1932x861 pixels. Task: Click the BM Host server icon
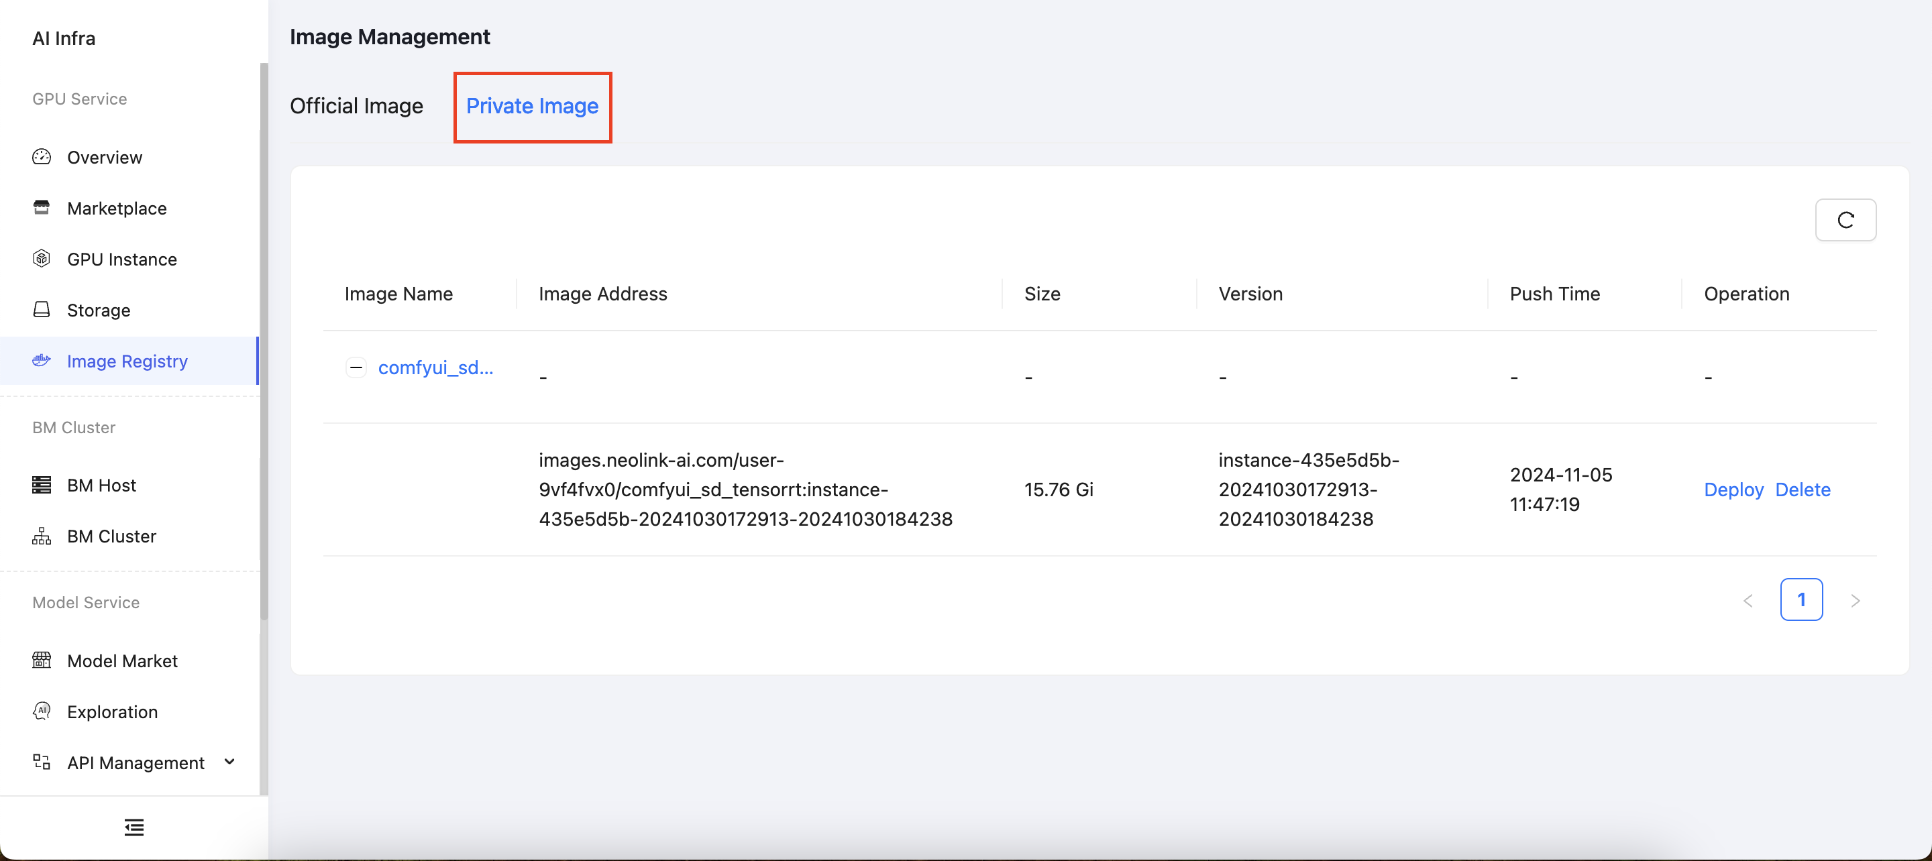tap(41, 485)
